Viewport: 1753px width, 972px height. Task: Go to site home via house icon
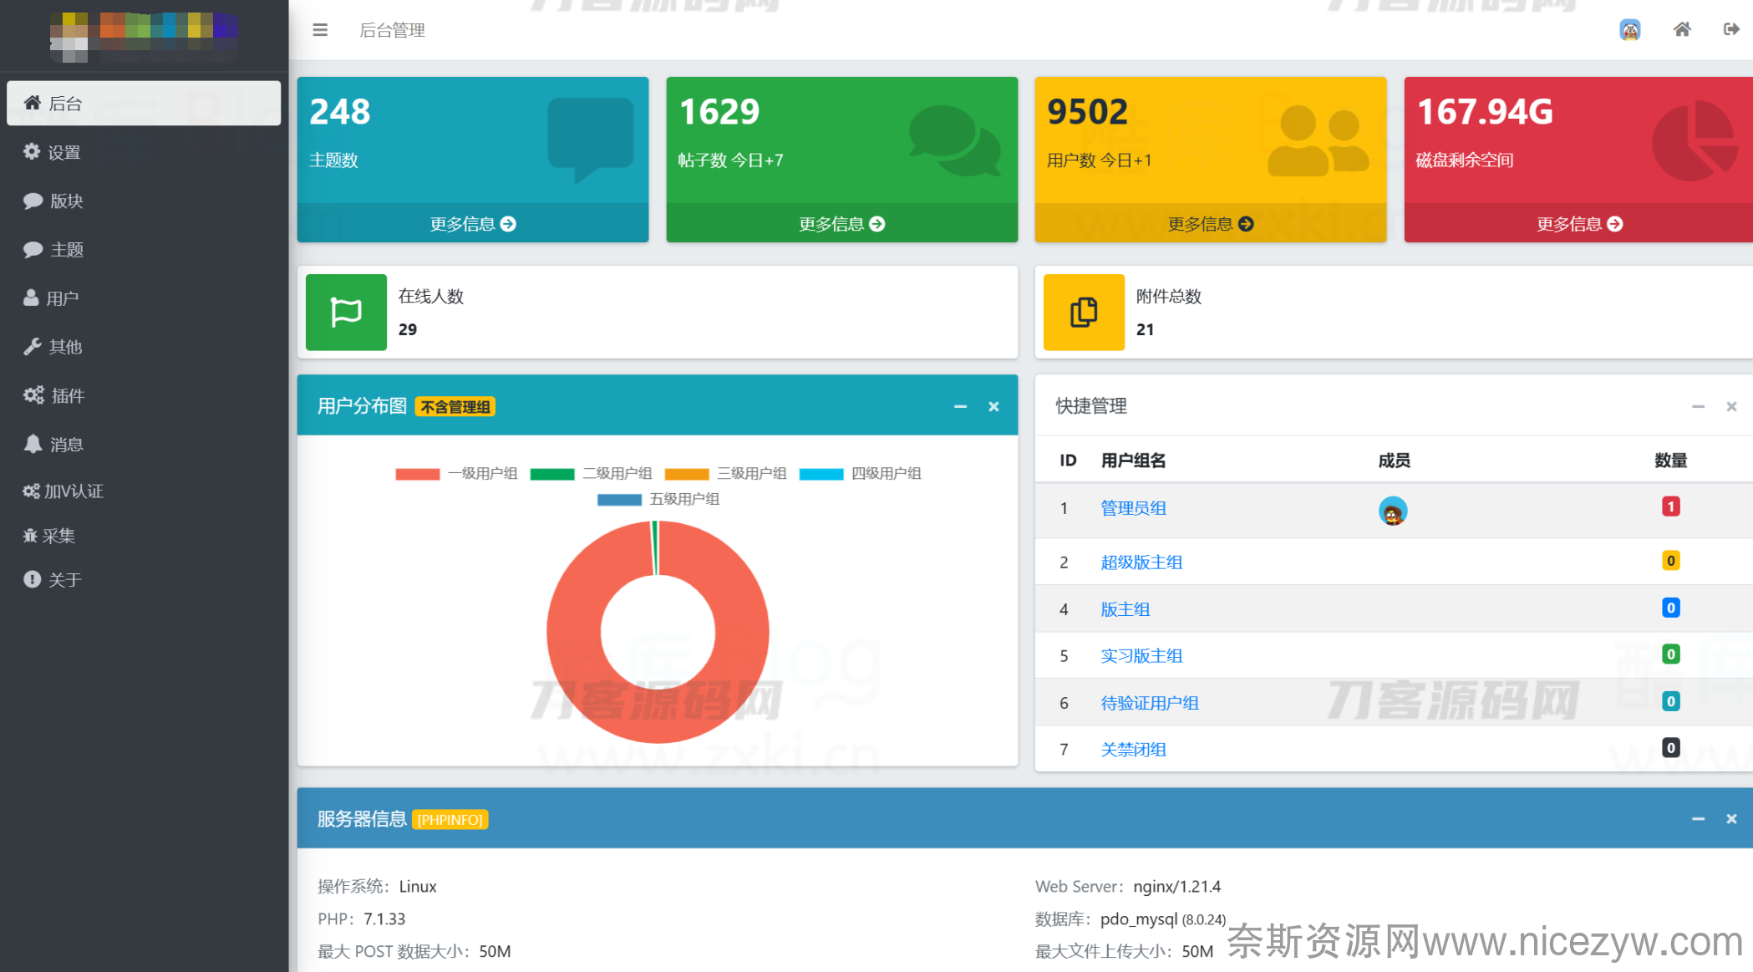pyautogui.click(x=1682, y=30)
